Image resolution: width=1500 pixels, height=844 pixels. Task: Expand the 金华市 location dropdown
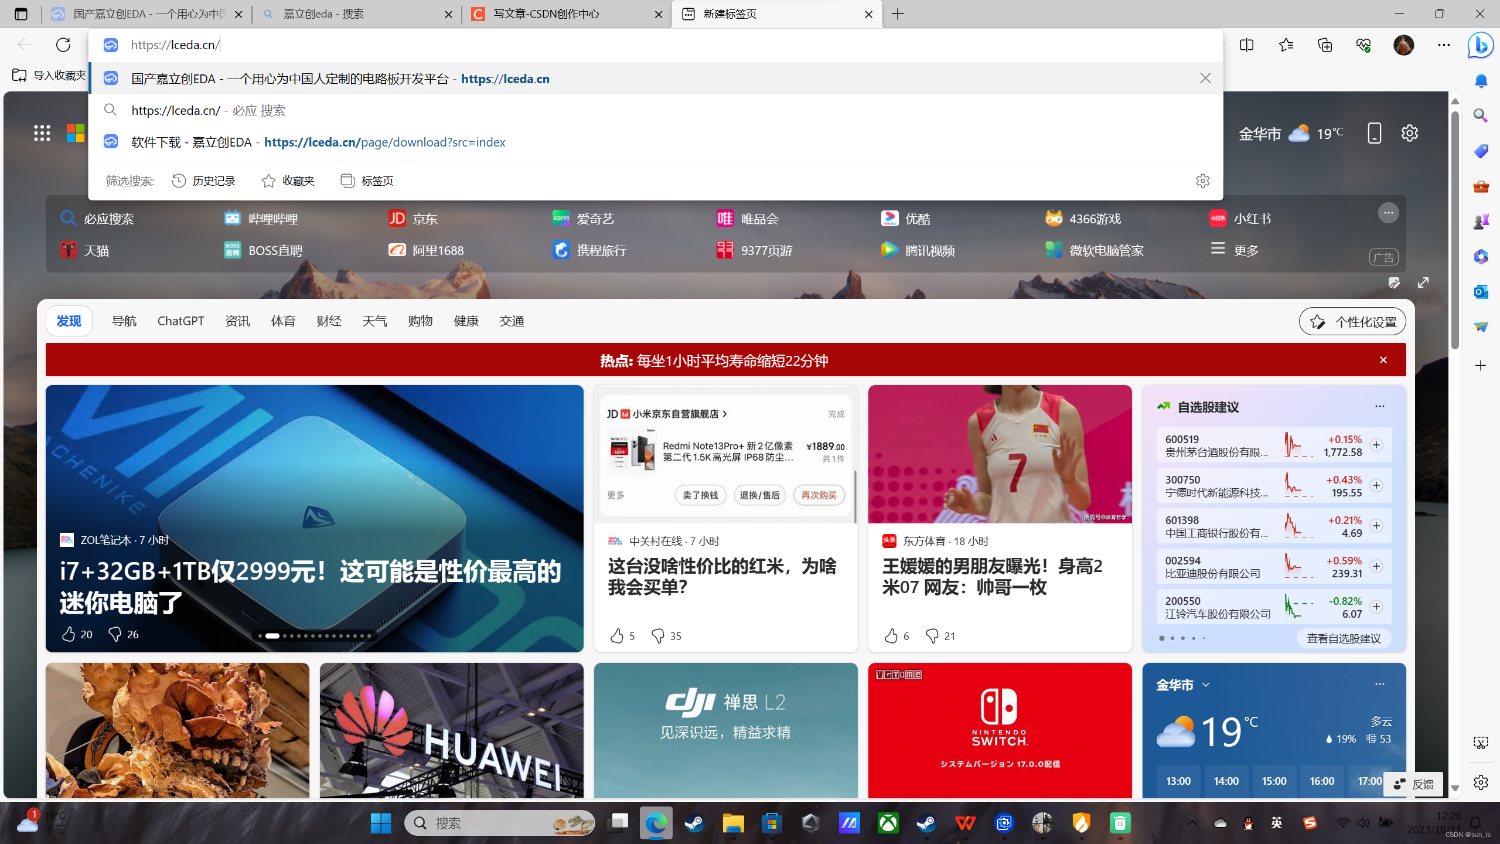(1205, 685)
